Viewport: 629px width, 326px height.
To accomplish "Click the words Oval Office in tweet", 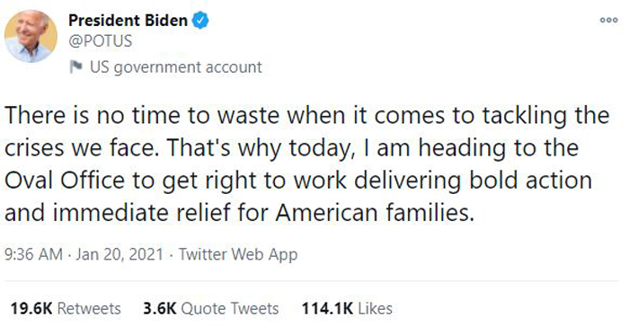I will (x=65, y=181).
